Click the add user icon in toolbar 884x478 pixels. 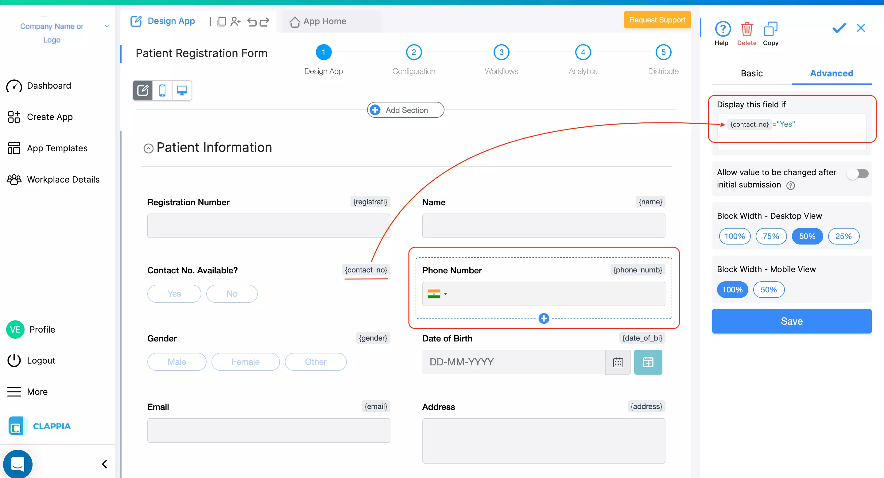[x=236, y=21]
